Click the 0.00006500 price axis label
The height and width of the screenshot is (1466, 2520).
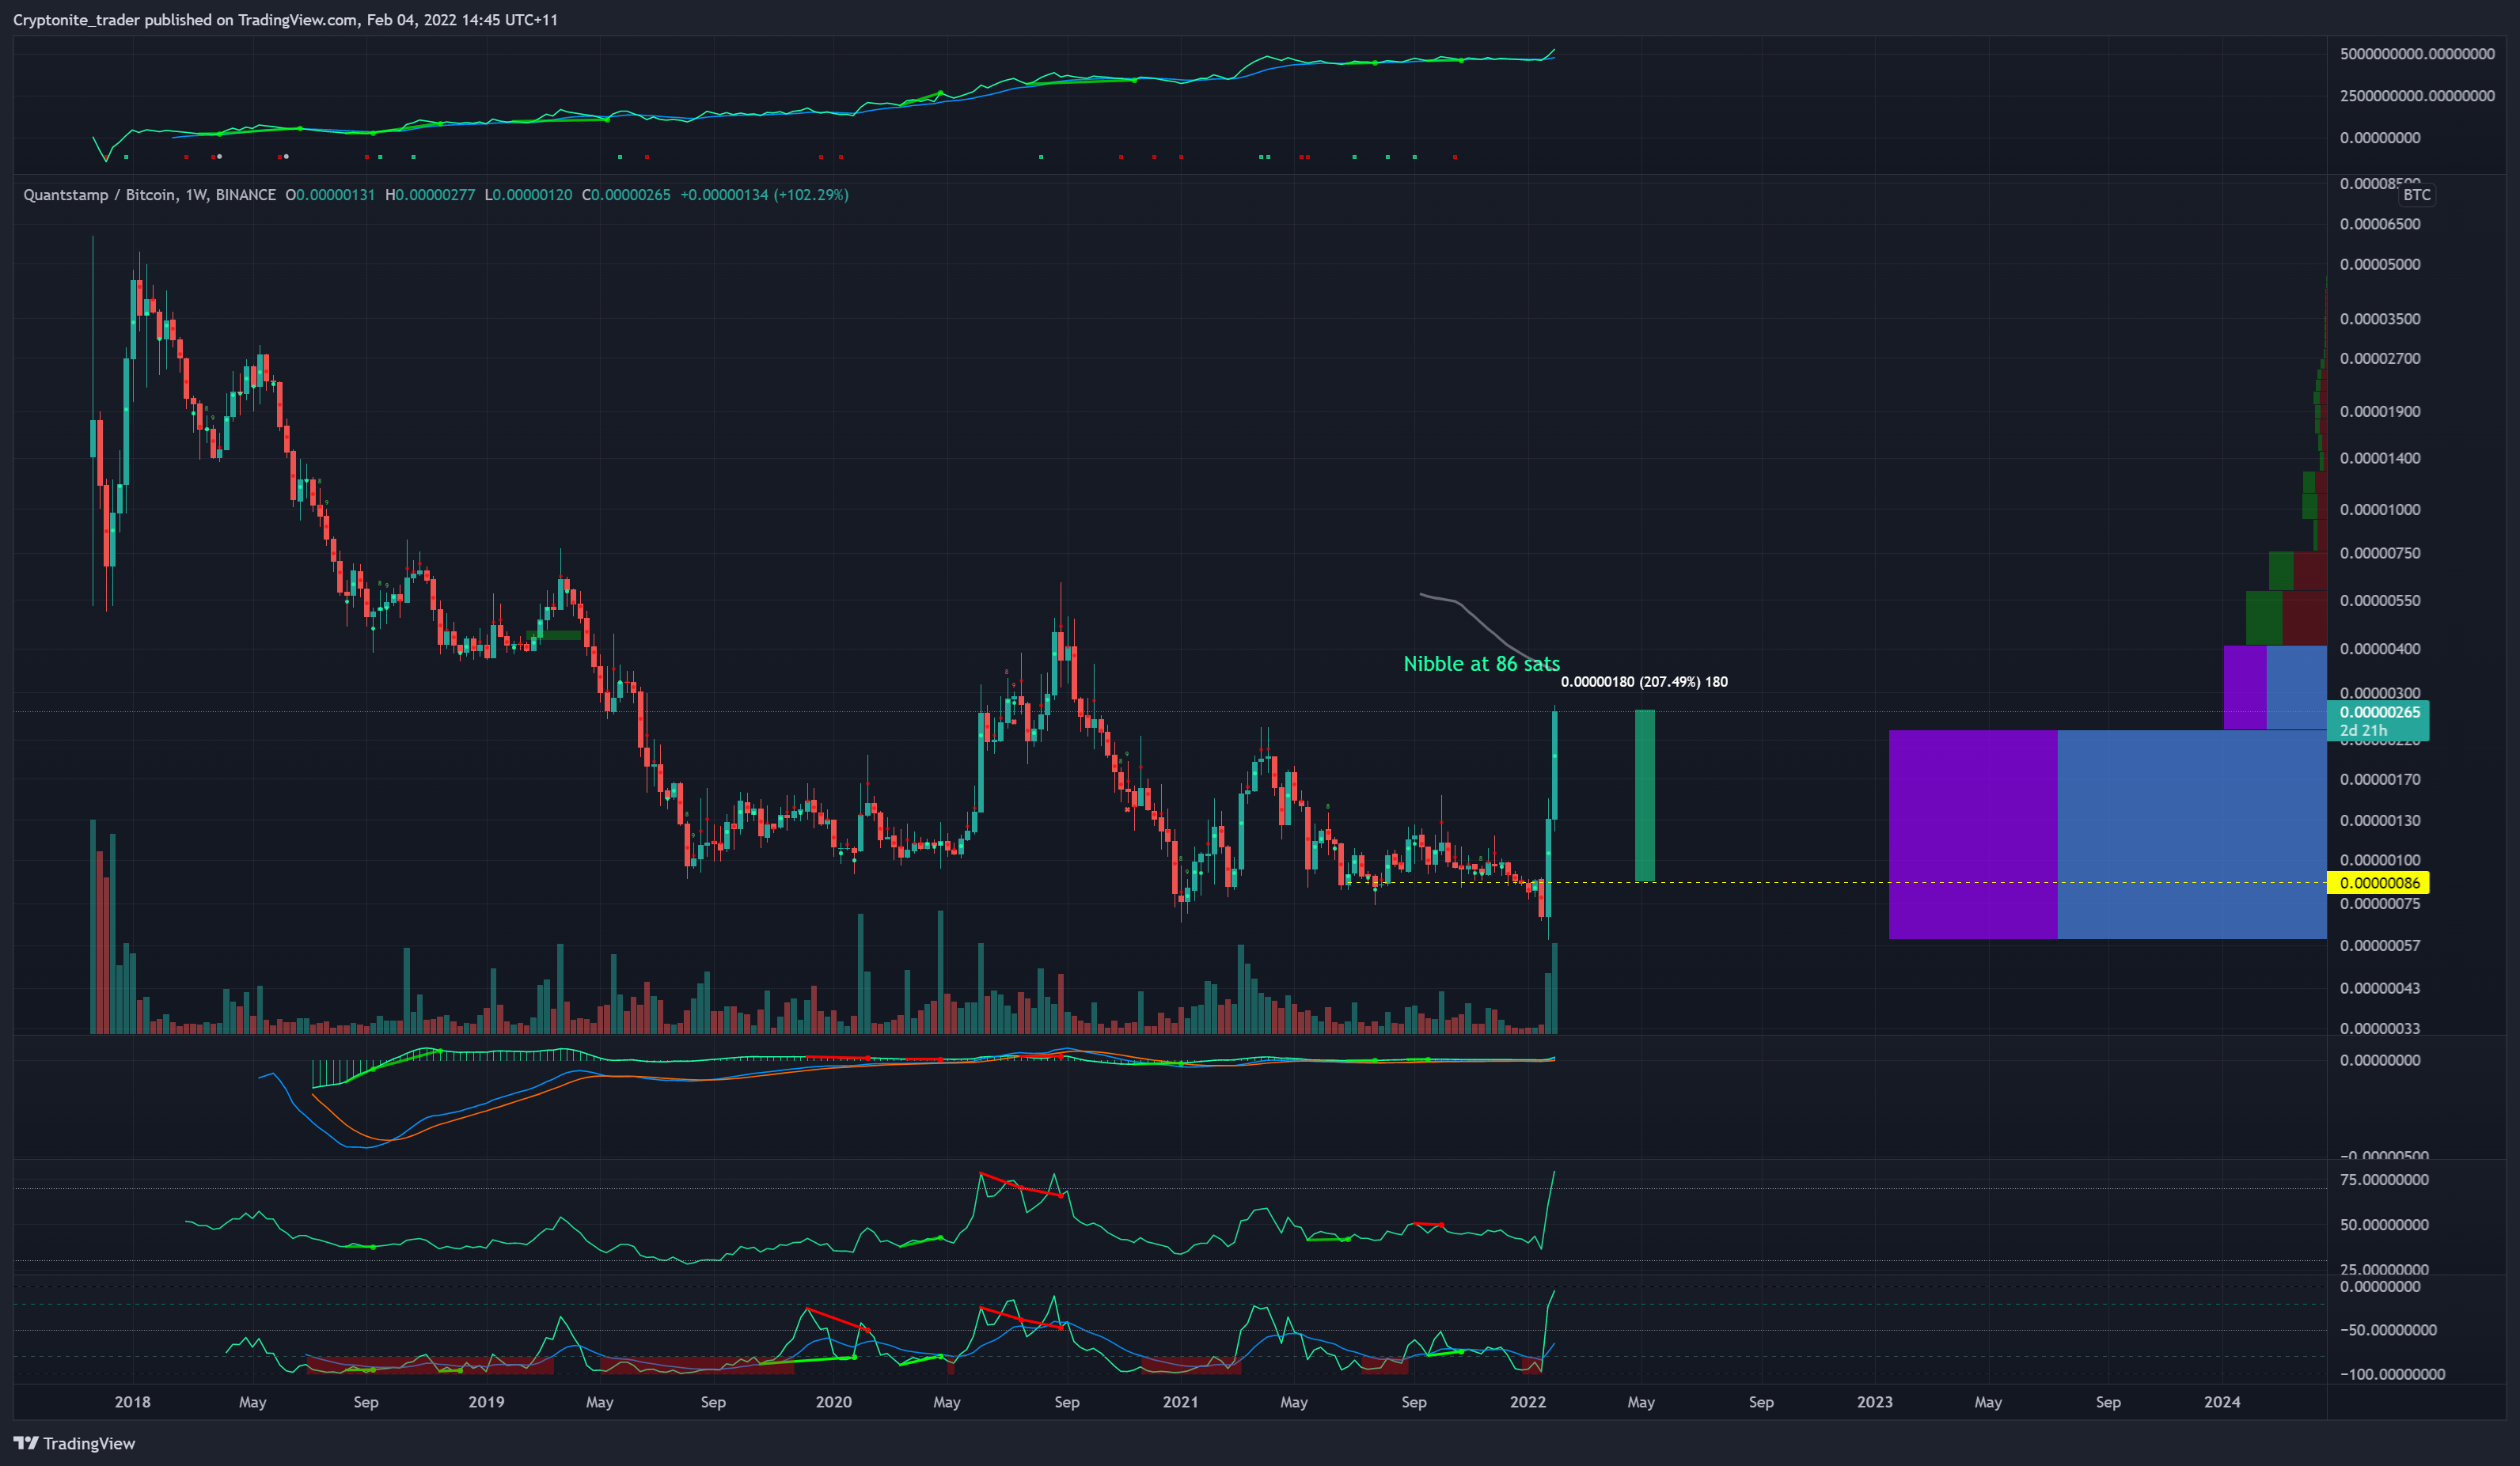[2380, 224]
